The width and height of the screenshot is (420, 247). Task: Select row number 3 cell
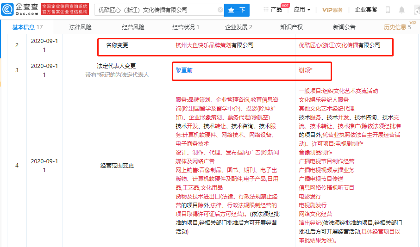(x=17, y=70)
